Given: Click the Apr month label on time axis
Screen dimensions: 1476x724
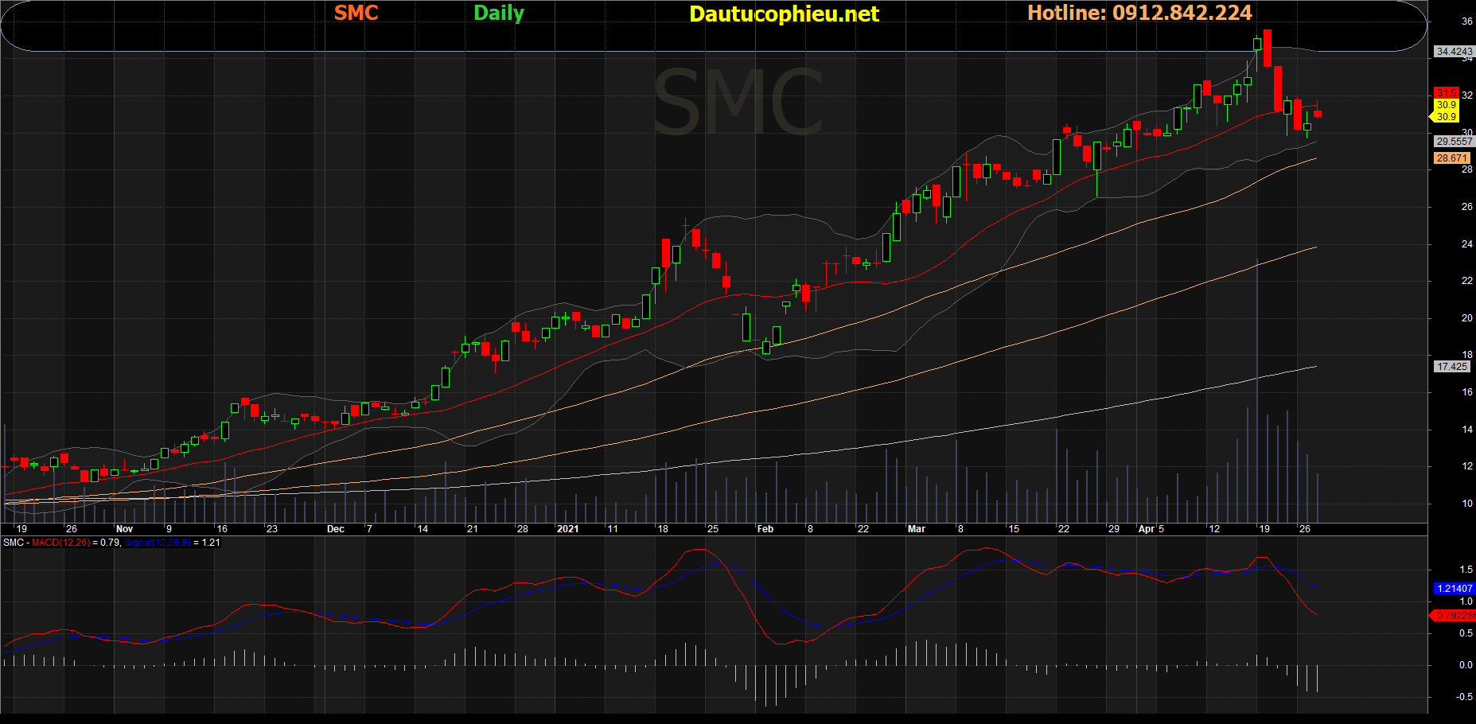Looking at the screenshot, I should (x=1147, y=529).
